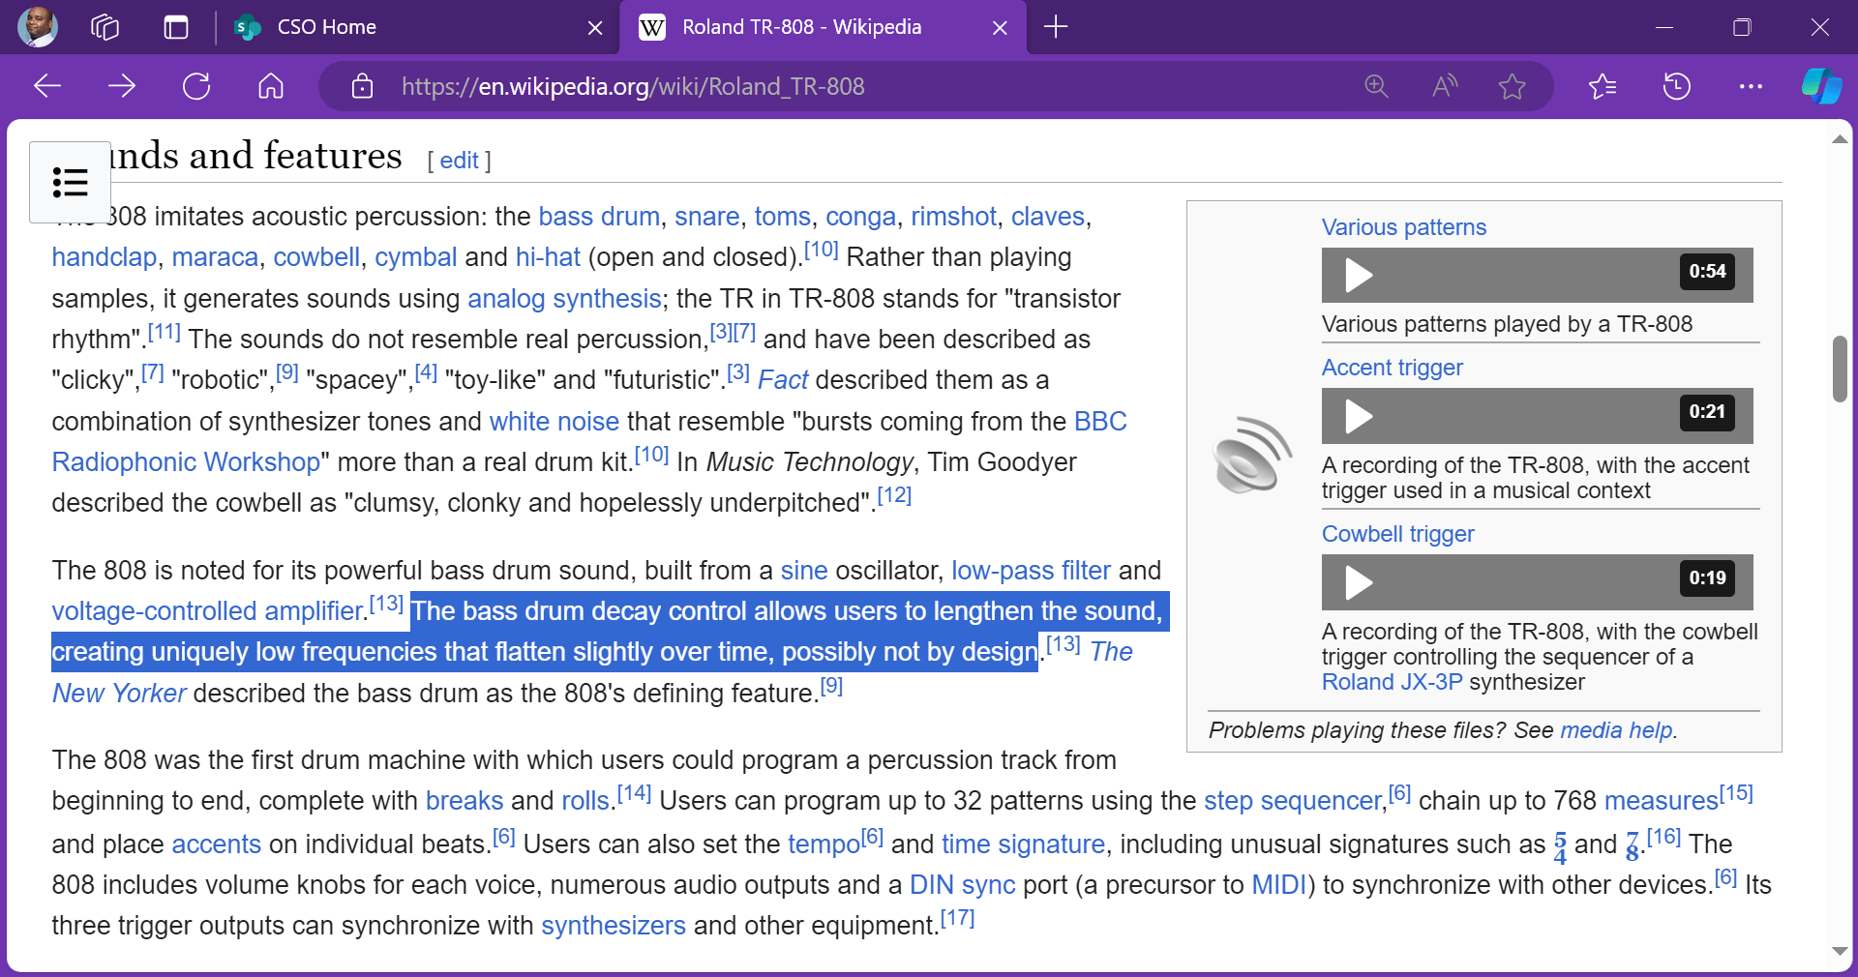Add this page to favorites star
Viewport: 1858px width, 977px height.
[1512, 86]
